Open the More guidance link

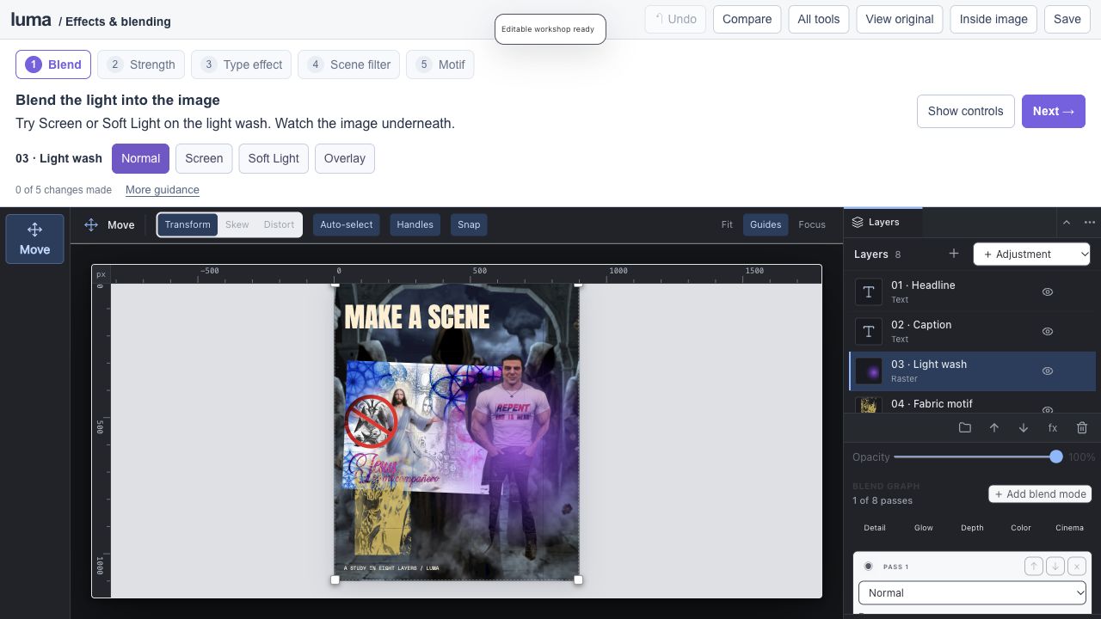(x=163, y=190)
